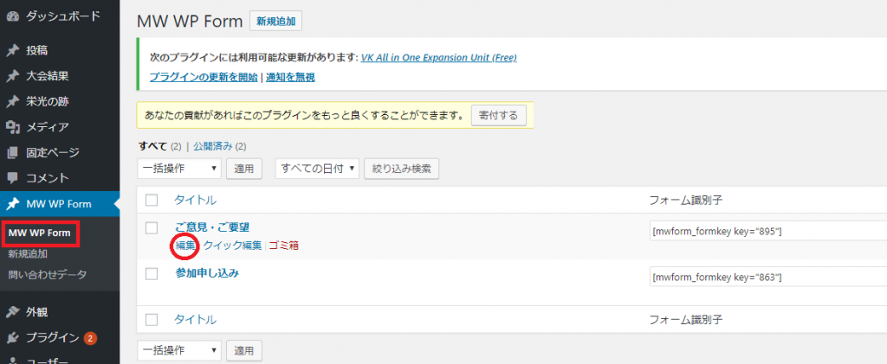This screenshot has height=364, width=887.
Task: Open the bottom 一括操作 bulk actions dropdown
Action: [x=179, y=350]
